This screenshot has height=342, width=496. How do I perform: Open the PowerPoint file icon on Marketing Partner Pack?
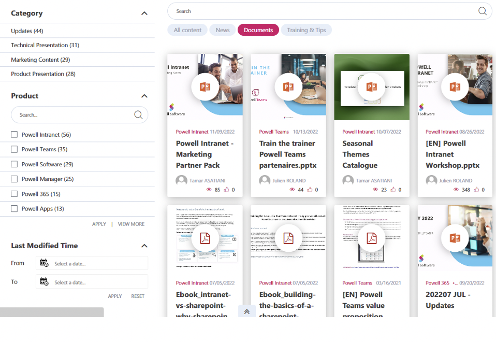[x=205, y=87]
